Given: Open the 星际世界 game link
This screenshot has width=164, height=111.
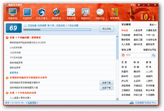Looking at the screenshot, I should (x=150, y=44).
